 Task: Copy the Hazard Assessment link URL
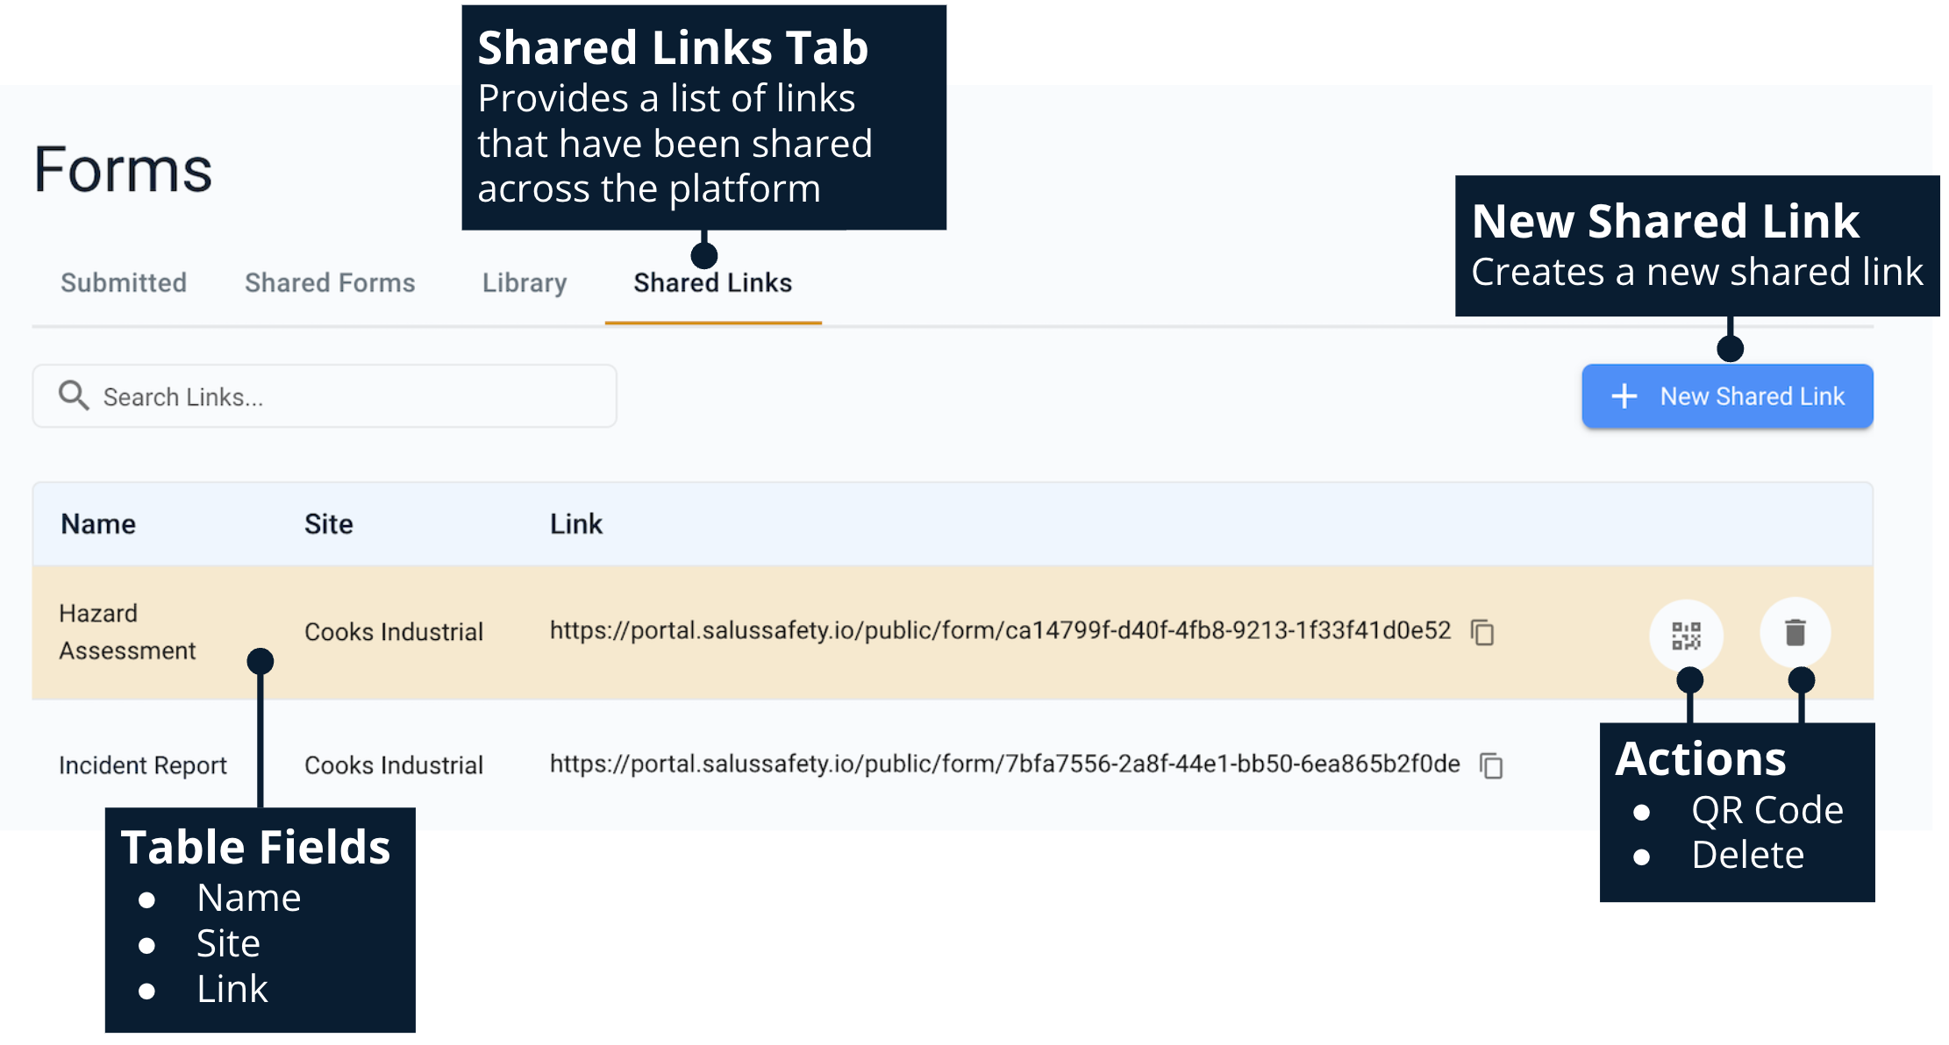coord(1482,632)
